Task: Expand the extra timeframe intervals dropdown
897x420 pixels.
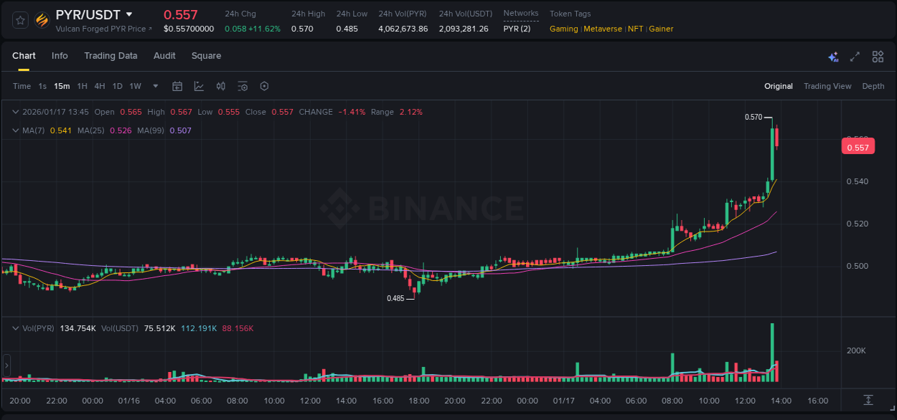Action: pyautogui.click(x=154, y=86)
